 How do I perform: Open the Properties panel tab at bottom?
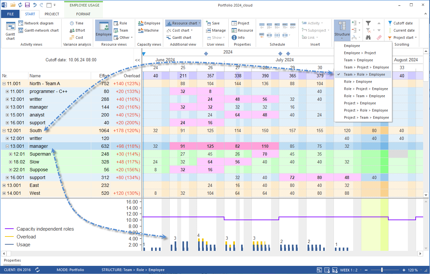point(12,260)
